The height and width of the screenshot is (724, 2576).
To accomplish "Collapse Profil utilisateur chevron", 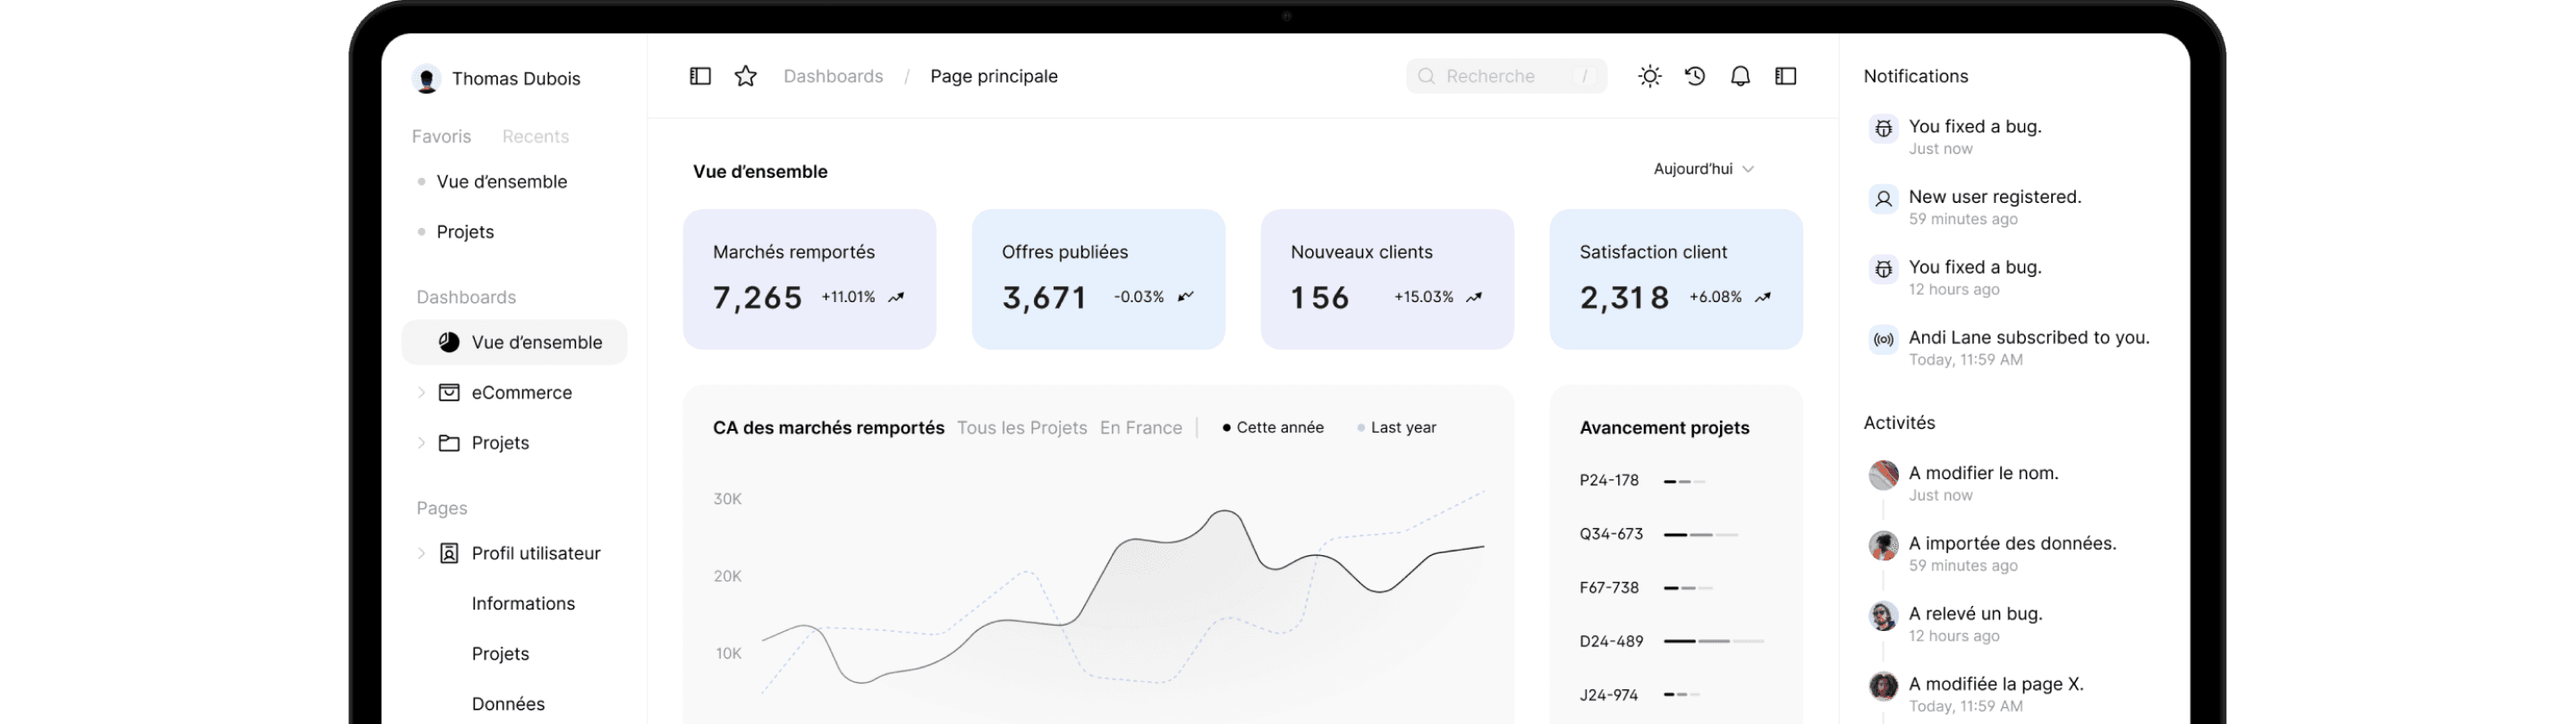I will 421,553.
